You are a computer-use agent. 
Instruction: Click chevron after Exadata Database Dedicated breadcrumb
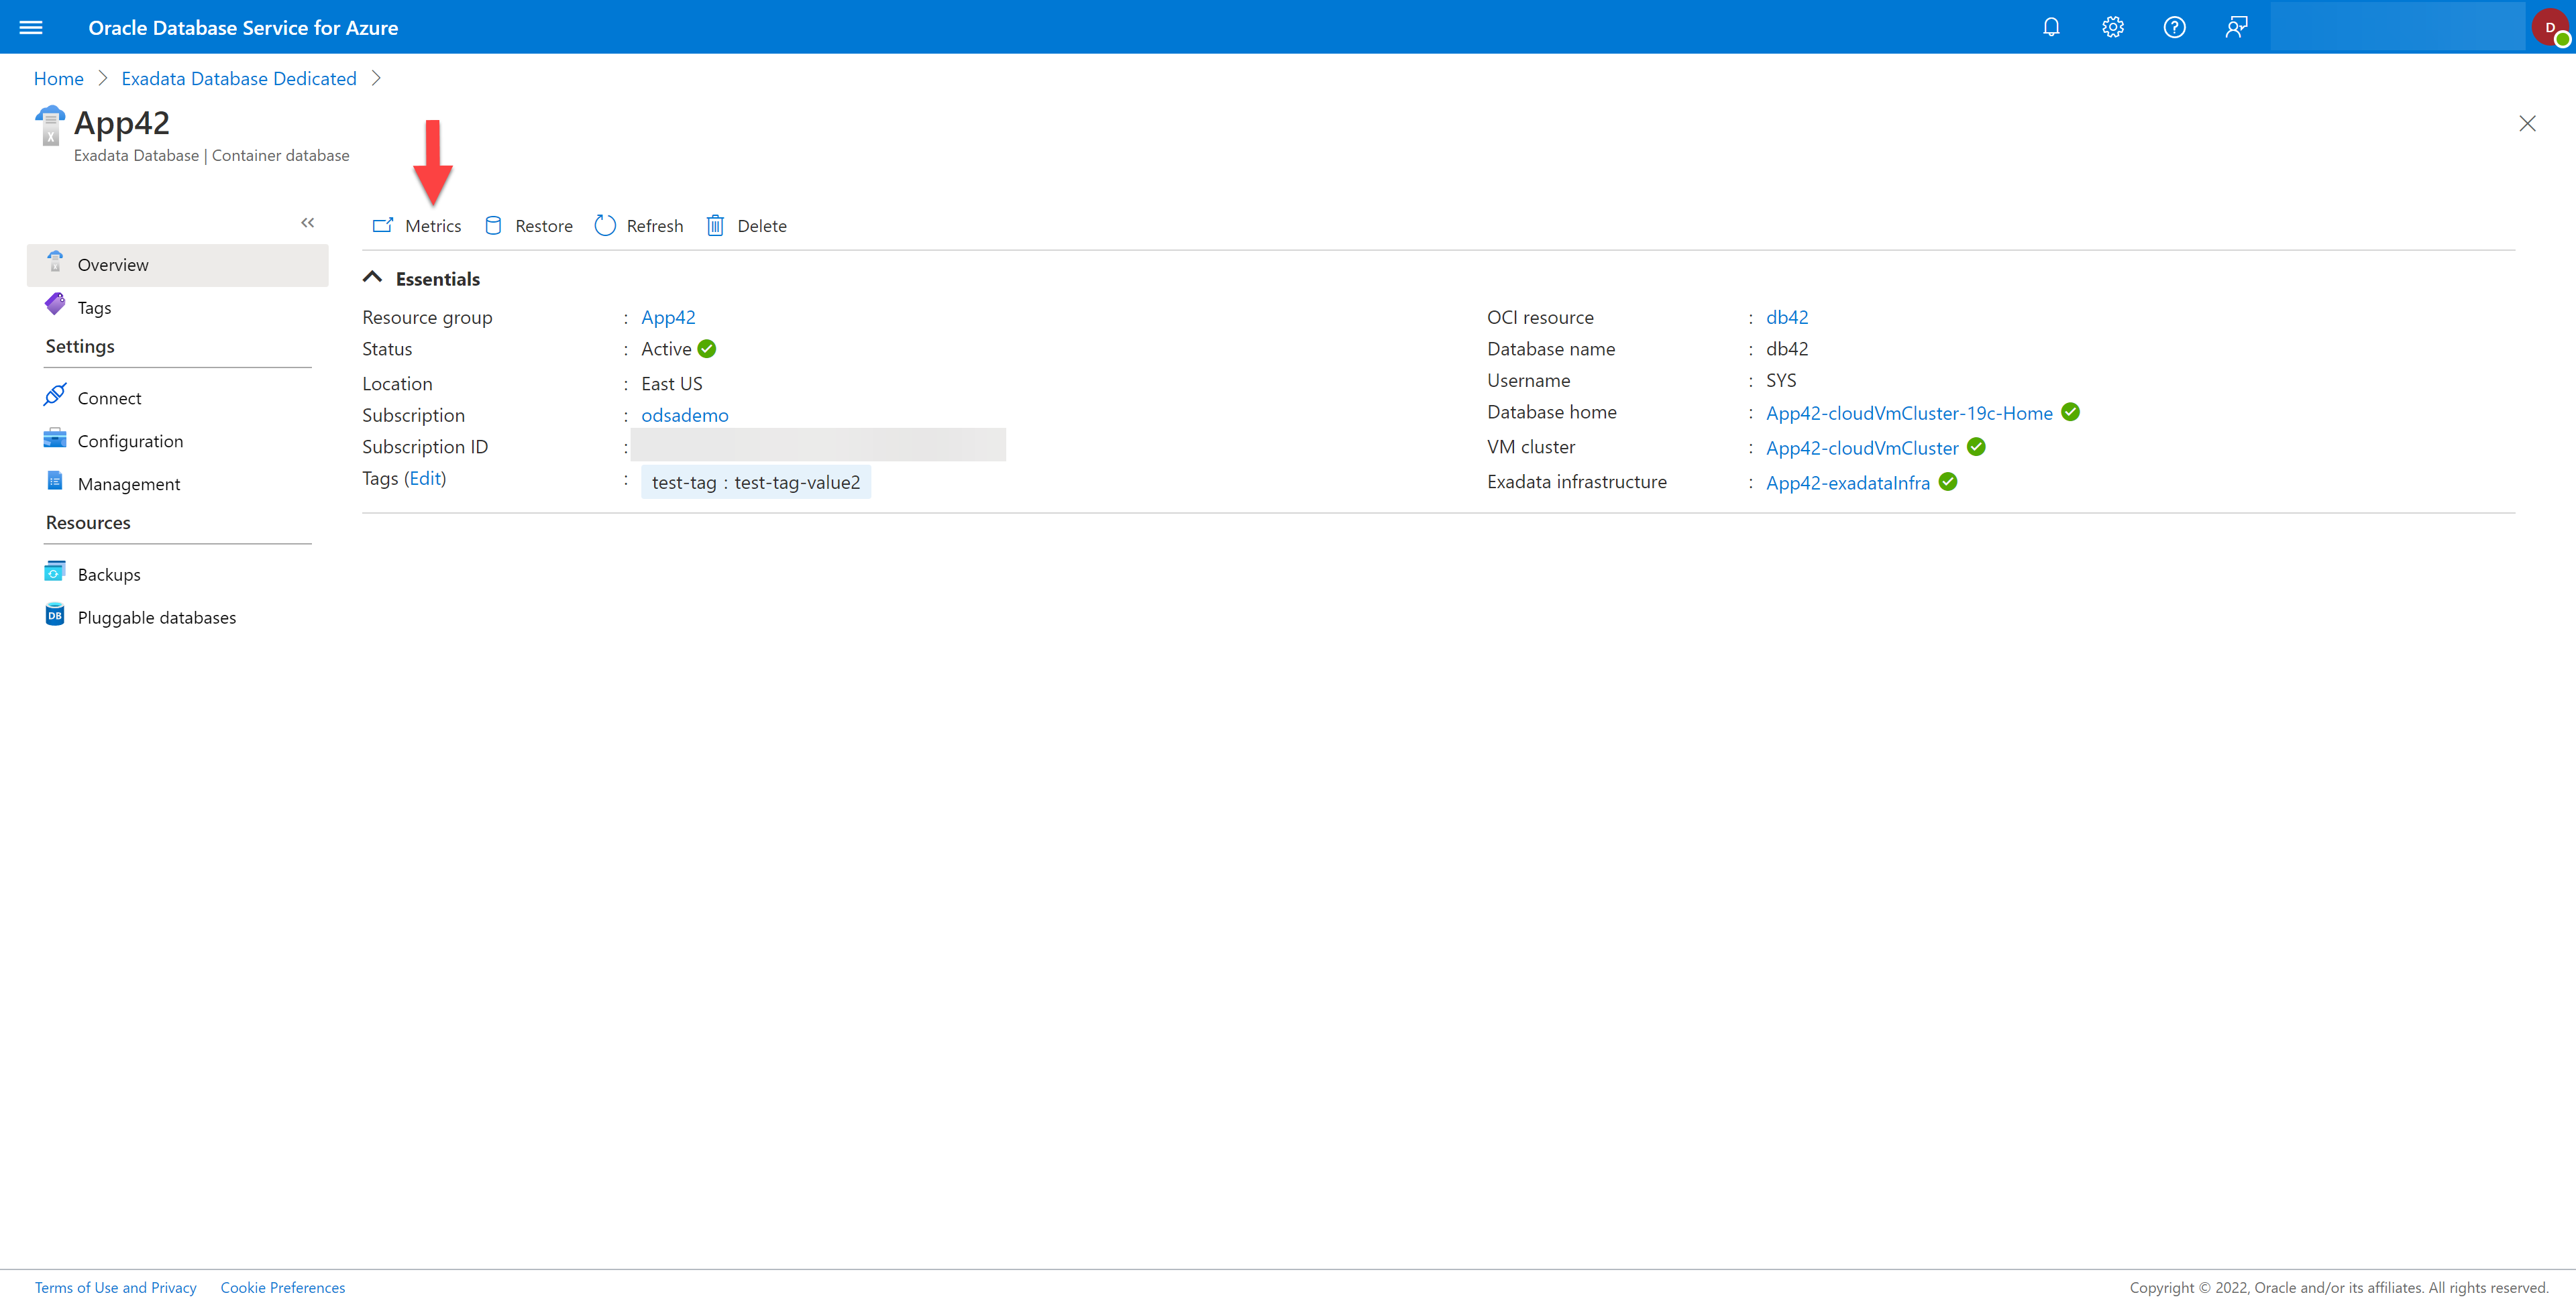(x=376, y=78)
